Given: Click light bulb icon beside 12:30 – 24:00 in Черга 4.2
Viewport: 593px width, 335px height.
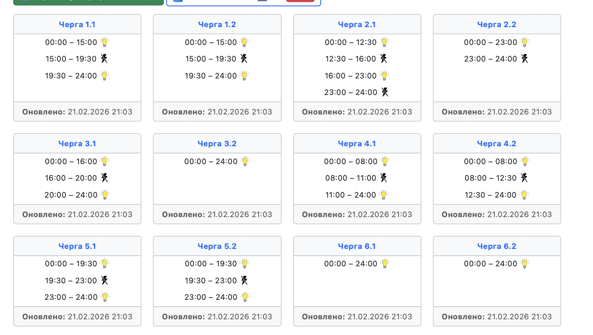Looking at the screenshot, I should click(524, 195).
